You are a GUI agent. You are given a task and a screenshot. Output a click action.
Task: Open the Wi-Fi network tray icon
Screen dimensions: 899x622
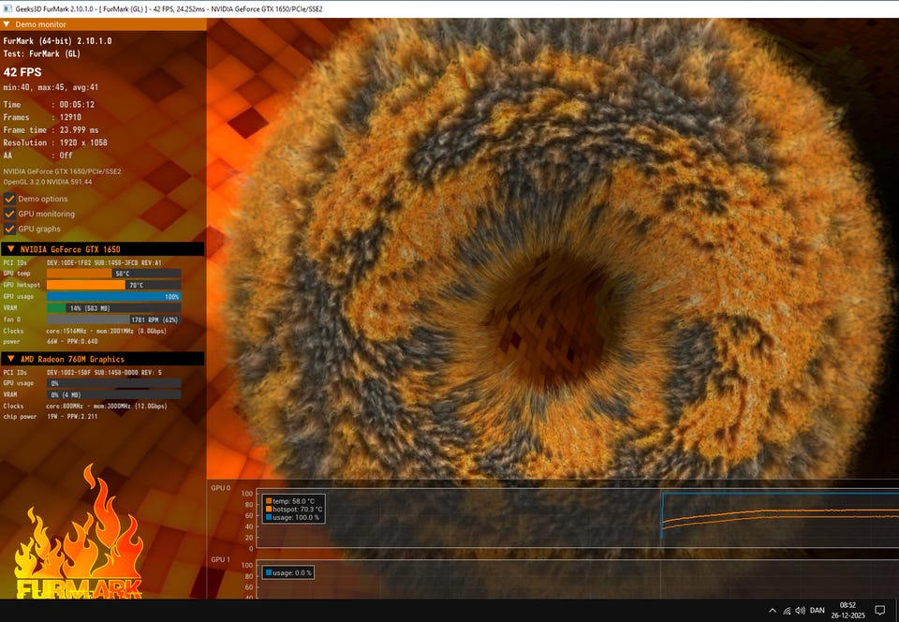point(787,611)
